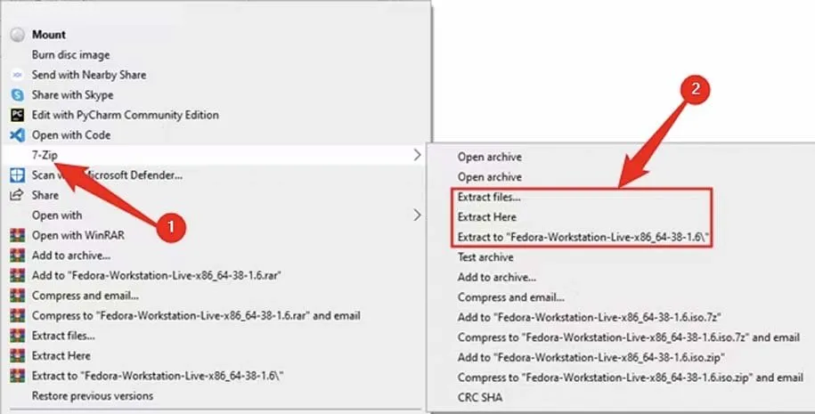This screenshot has width=815, height=414.
Task: Select Burn disc image
Action: pos(69,54)
